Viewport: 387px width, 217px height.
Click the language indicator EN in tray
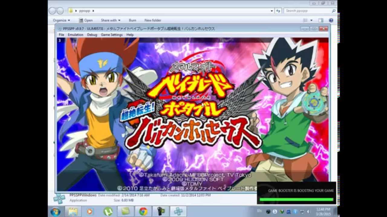point(259,211)
